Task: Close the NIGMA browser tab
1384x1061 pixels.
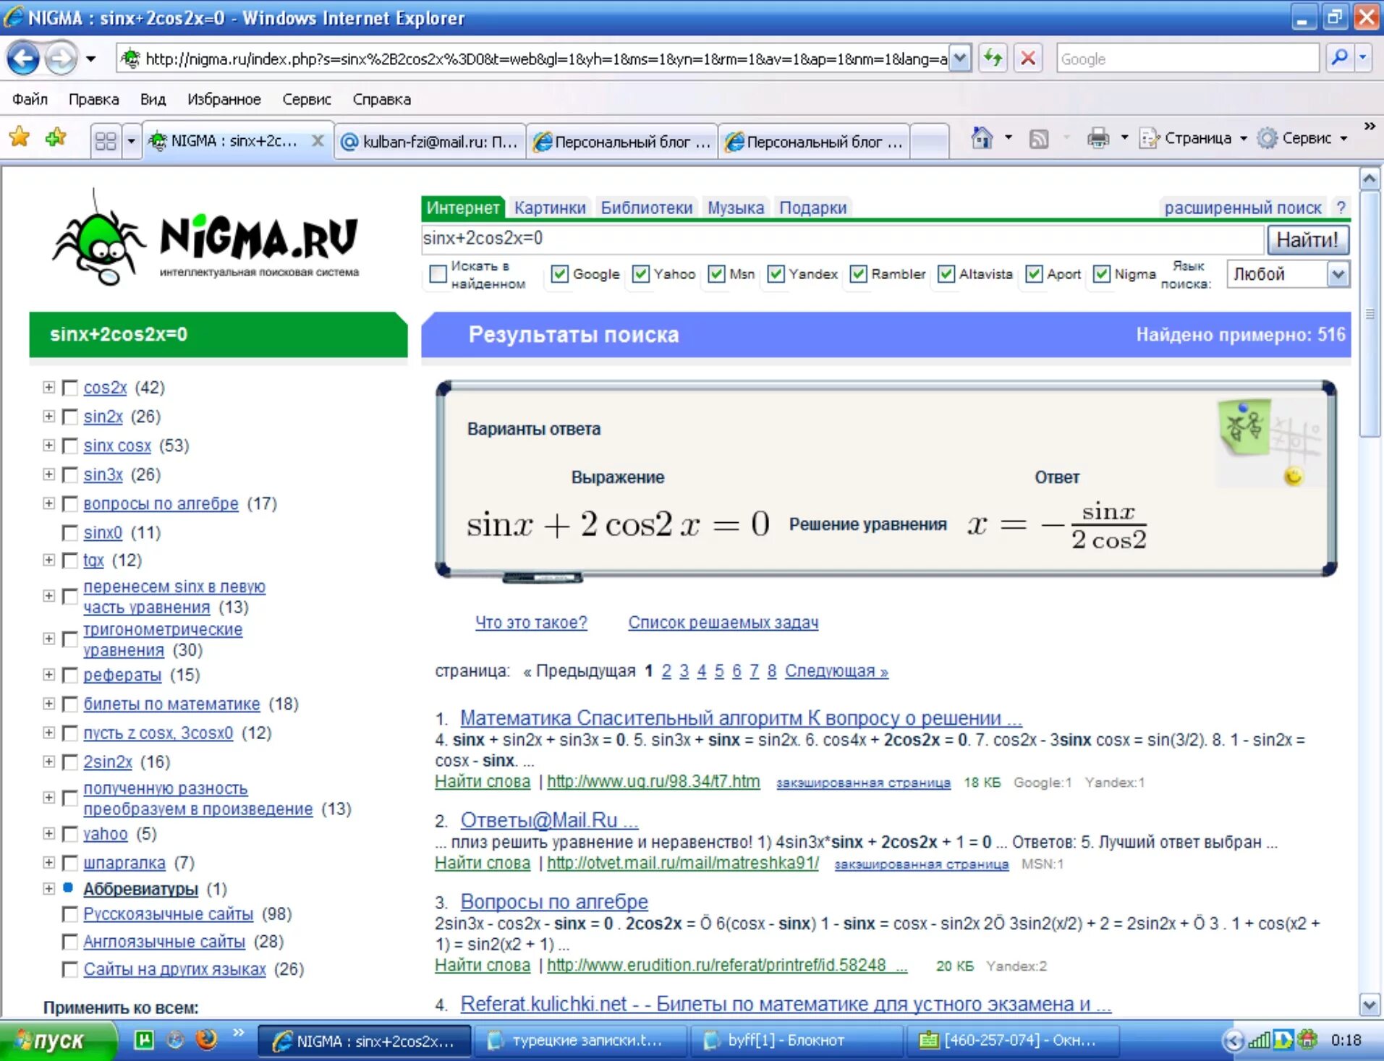Action: pos(318,141)
